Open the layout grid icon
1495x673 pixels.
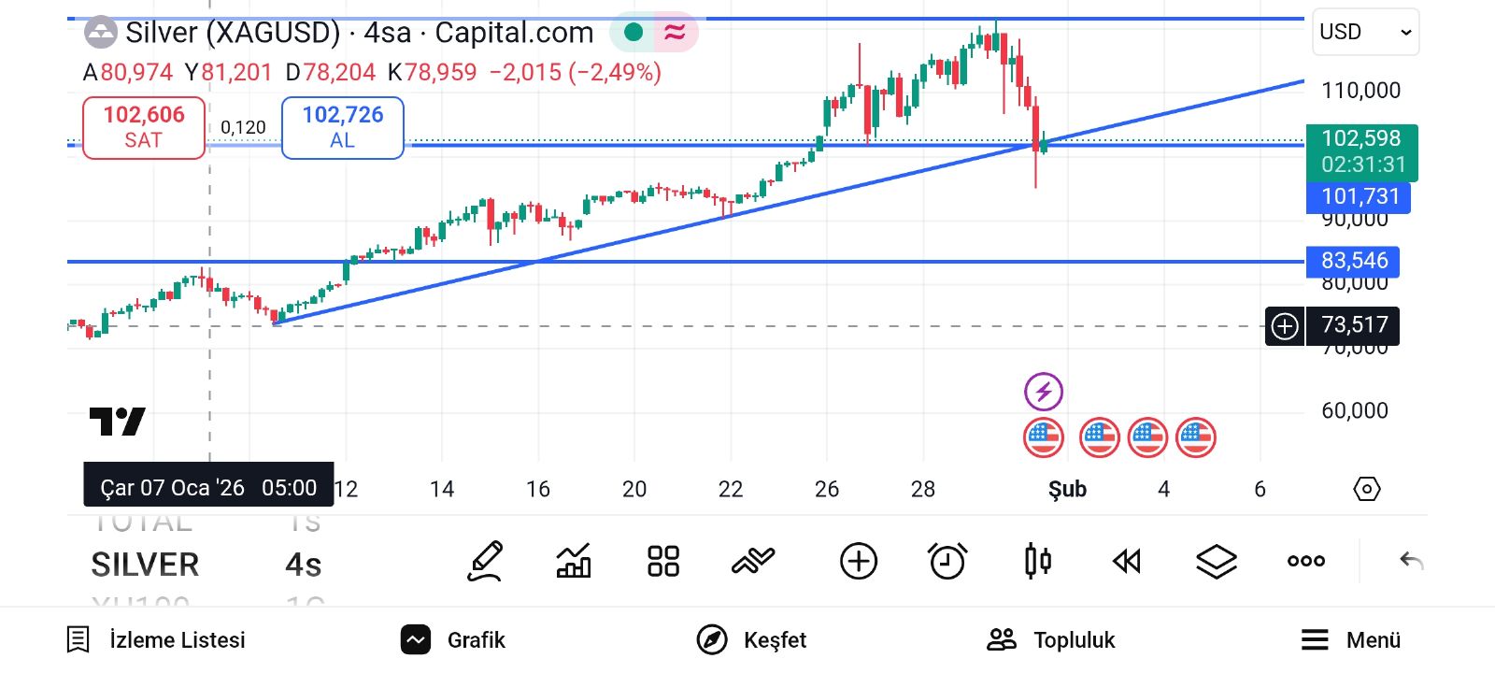(663, 562)
